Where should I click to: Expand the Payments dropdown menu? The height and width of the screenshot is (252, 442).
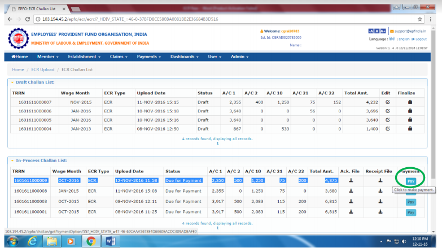(x=148, y=57)
